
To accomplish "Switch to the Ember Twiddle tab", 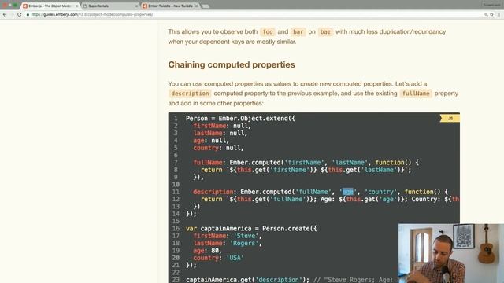I will point(170,6).
